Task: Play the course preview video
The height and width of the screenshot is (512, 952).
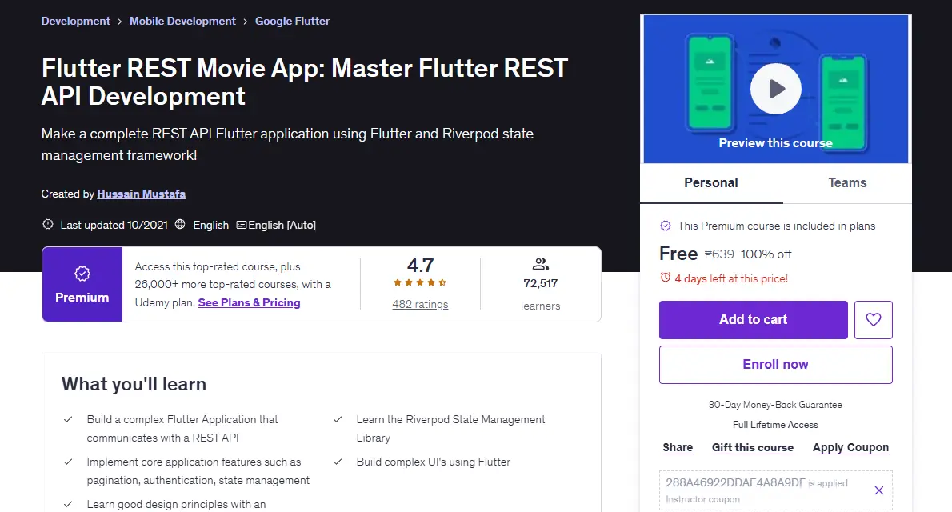Action: click(x=775, y=89)
